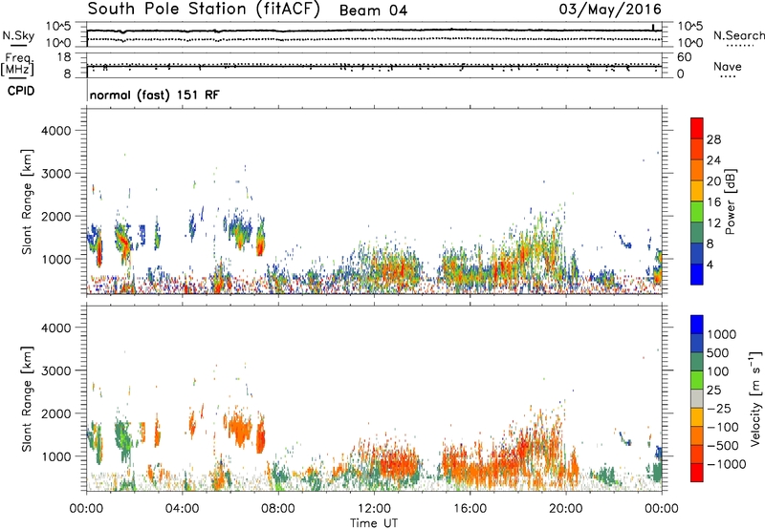
Task: Click the 24 label on Power colorbar
Action: (x=713, y=160)
